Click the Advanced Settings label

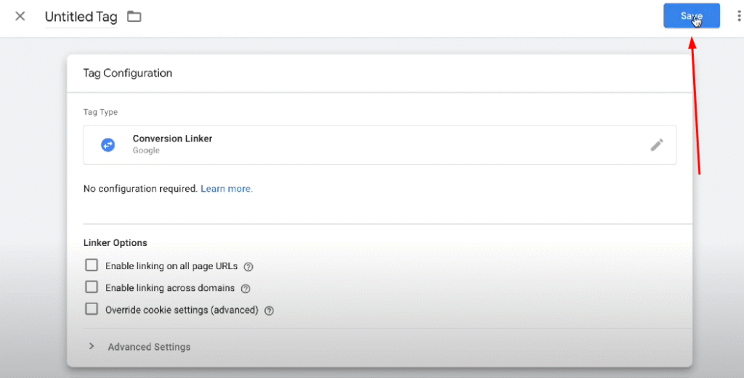[x=149, y=347]
